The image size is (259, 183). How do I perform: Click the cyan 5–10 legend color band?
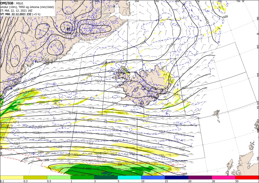129,177
